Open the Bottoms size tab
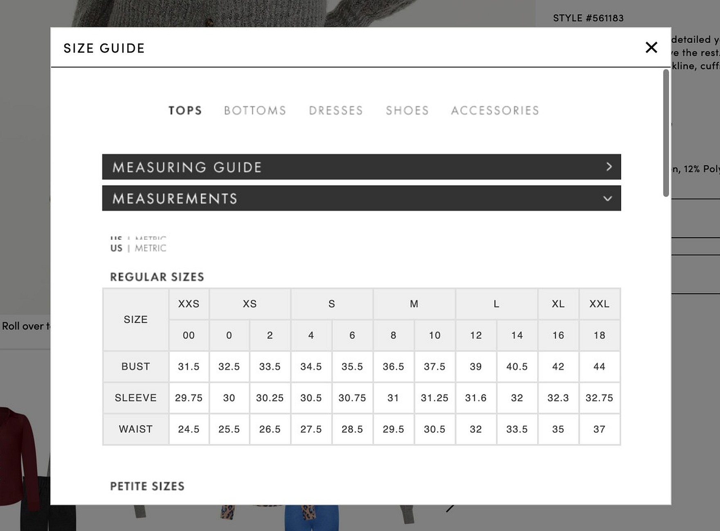 (x=255, y=110)
